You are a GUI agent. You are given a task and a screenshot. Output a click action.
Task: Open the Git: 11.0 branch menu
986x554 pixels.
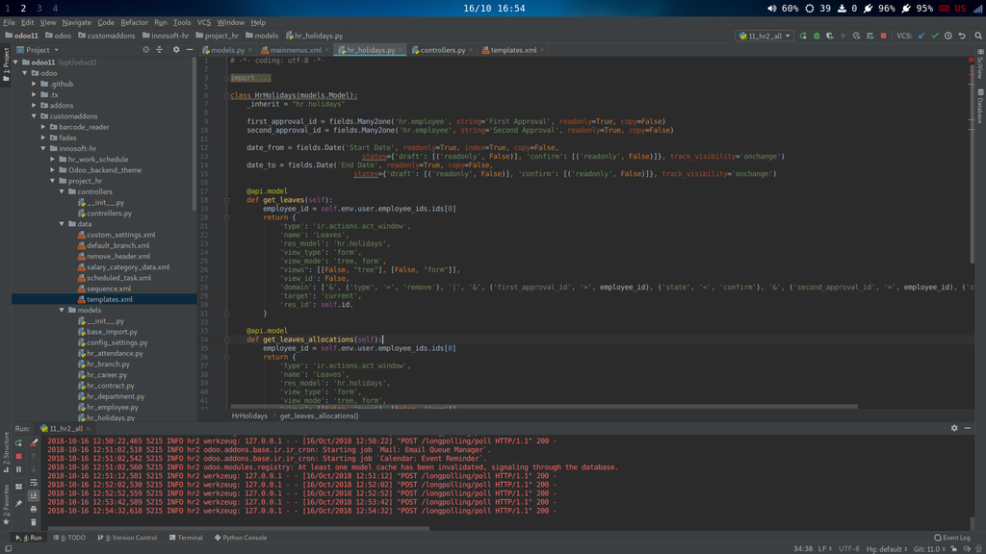click(x=929, y=548)
